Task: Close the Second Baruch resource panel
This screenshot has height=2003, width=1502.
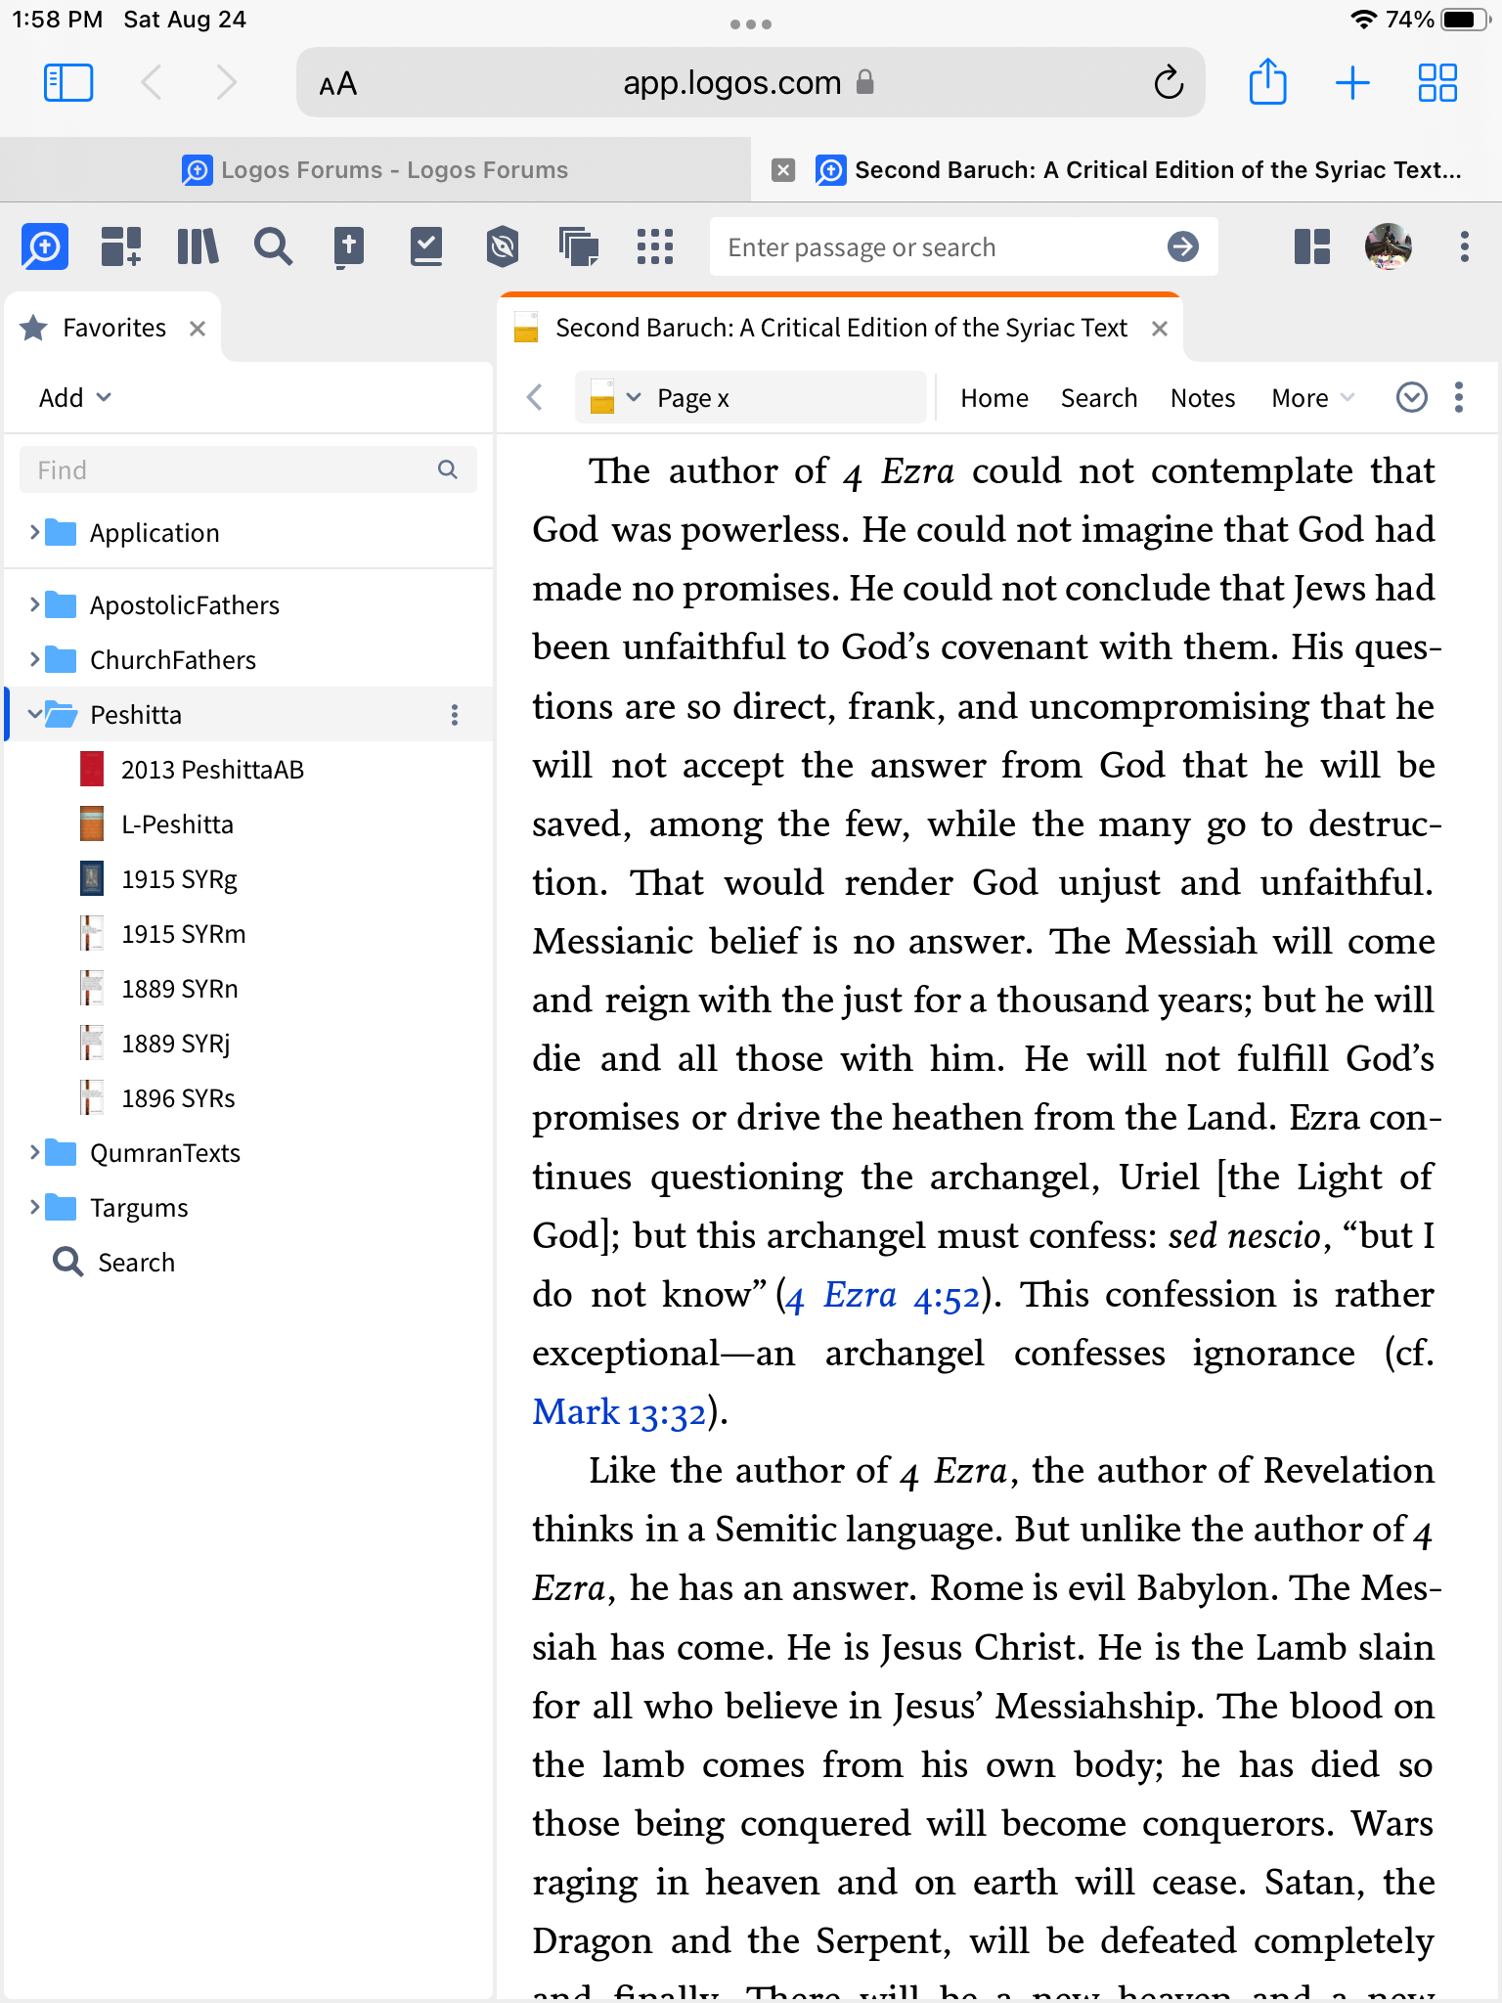Action: 1160,329
